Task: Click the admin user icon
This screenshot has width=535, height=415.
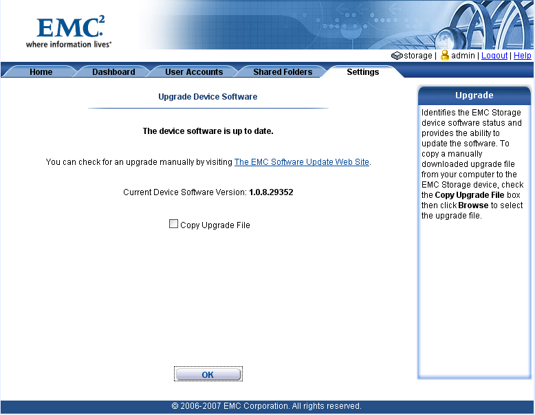Action: [x=445, y=55]
